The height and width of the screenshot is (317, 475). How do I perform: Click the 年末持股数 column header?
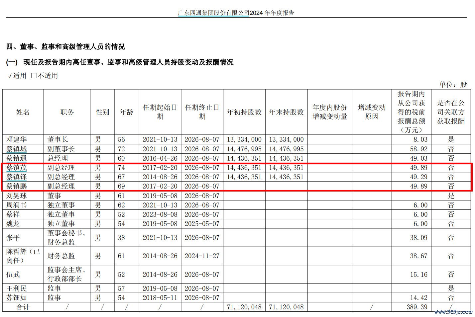coord(287,112)
